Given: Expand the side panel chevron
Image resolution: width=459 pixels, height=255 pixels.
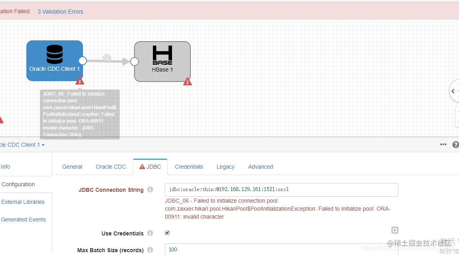Looking at the screenshot, I should (x=453, y=91).
